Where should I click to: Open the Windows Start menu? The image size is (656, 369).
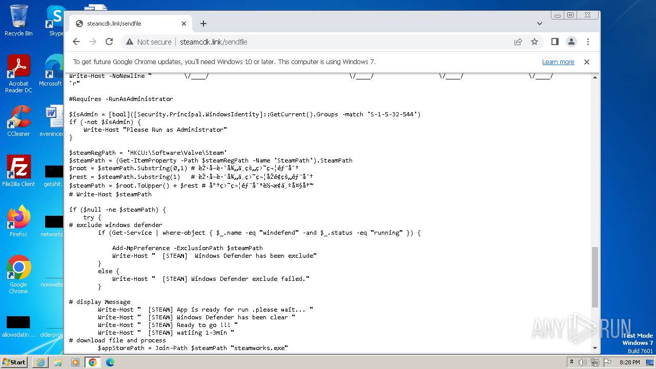14,362
